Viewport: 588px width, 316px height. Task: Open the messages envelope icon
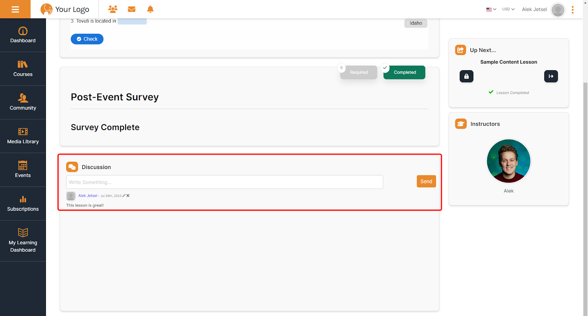pos(132,9)
